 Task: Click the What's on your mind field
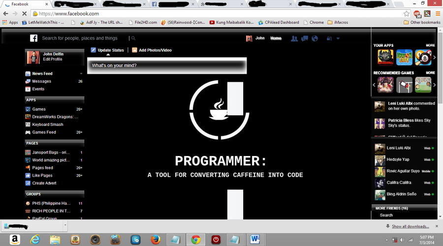pos(167,65)
